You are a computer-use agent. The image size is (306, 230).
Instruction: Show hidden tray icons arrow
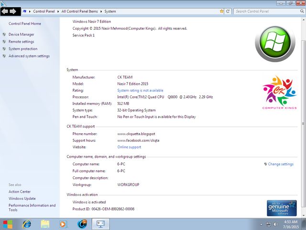click(x=262, y=224)
